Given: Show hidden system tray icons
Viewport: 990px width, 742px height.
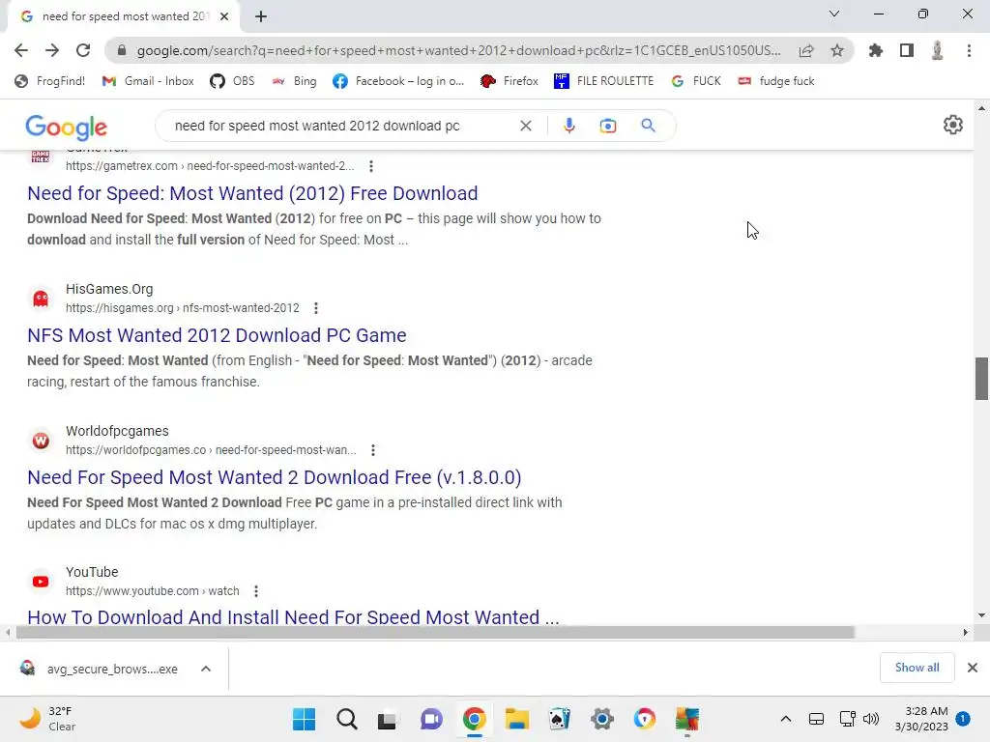Looking at the screenshot, I should tap(785, 719).
